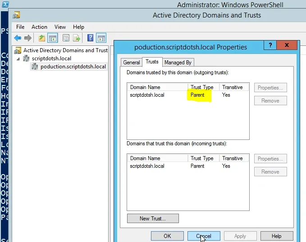
Task: Sort outgoing trusts by Trust Type header
Action: click(x=204, y=87)
